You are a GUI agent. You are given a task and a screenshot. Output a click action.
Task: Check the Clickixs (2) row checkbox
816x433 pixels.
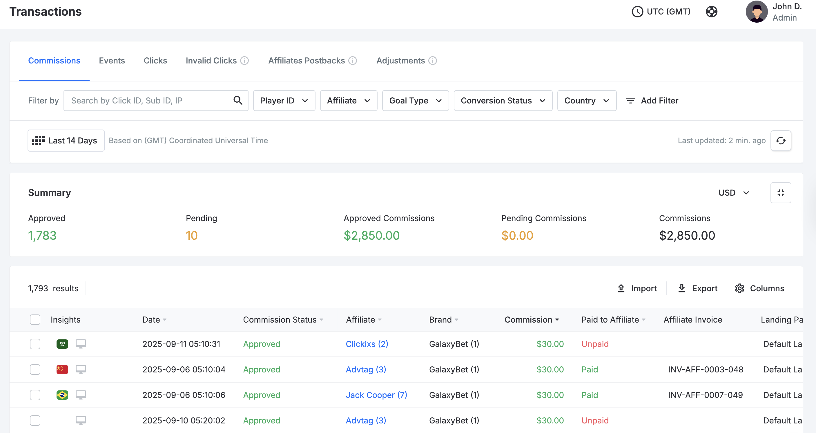[35, 344]
